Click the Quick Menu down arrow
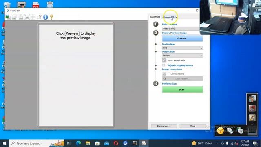The width and height of the screenshot is (261, 147). click(252, 124)
